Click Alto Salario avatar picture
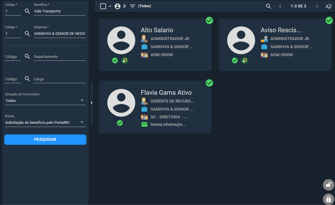 point(121,40)
